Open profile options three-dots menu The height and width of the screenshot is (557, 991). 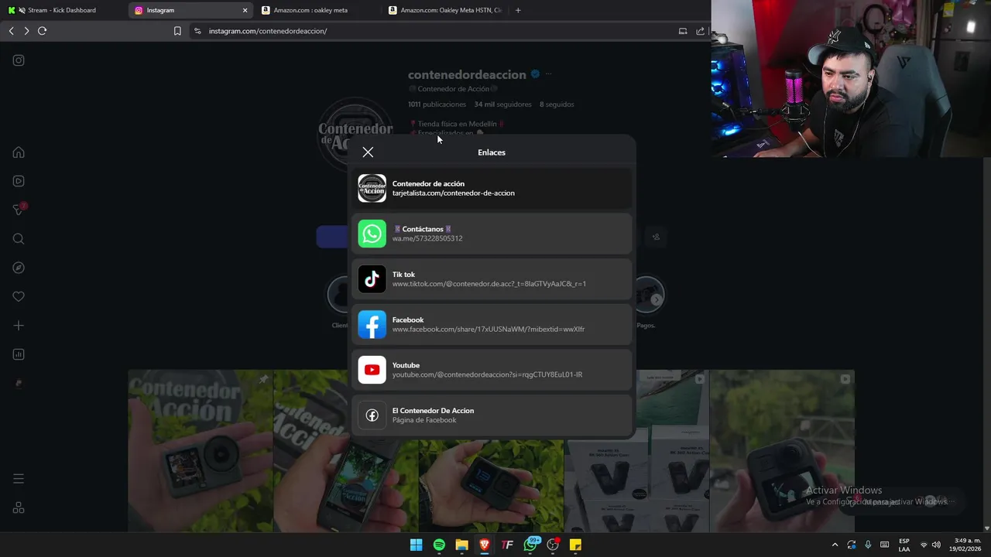(548, 74)
